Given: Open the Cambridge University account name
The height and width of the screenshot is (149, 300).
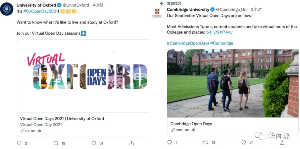Looking at the screenshot, I should [x=188, y=9].
